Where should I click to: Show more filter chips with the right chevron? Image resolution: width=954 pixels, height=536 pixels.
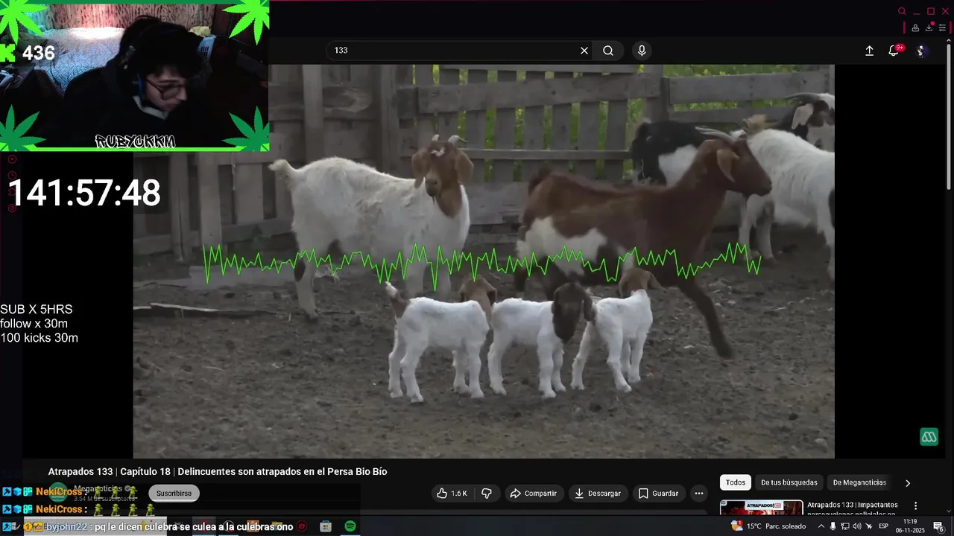coord(908,483)
